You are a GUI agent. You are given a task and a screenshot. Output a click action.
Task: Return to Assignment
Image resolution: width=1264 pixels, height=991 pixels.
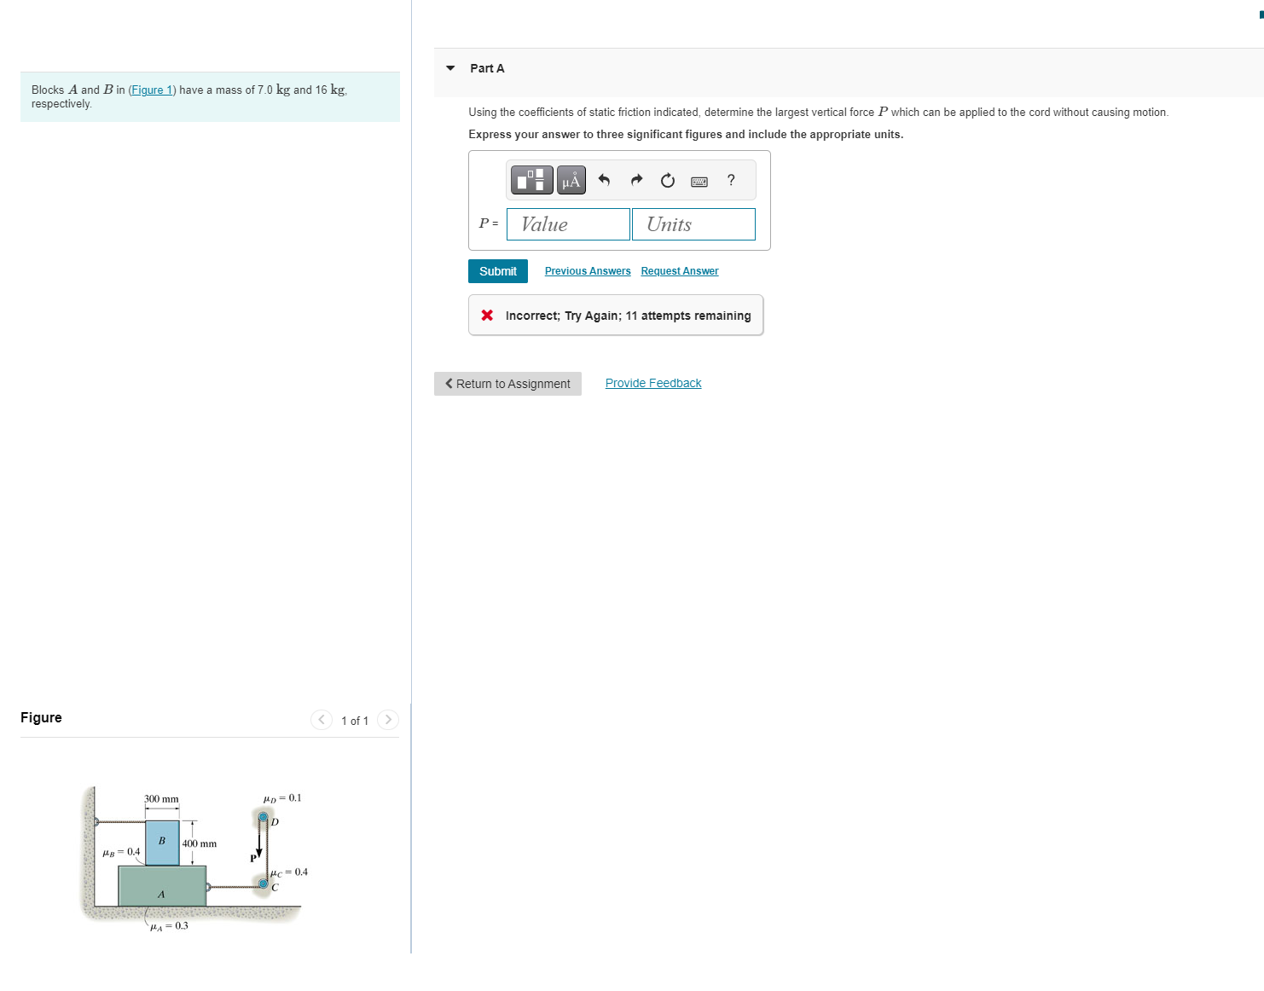[507, 383]
